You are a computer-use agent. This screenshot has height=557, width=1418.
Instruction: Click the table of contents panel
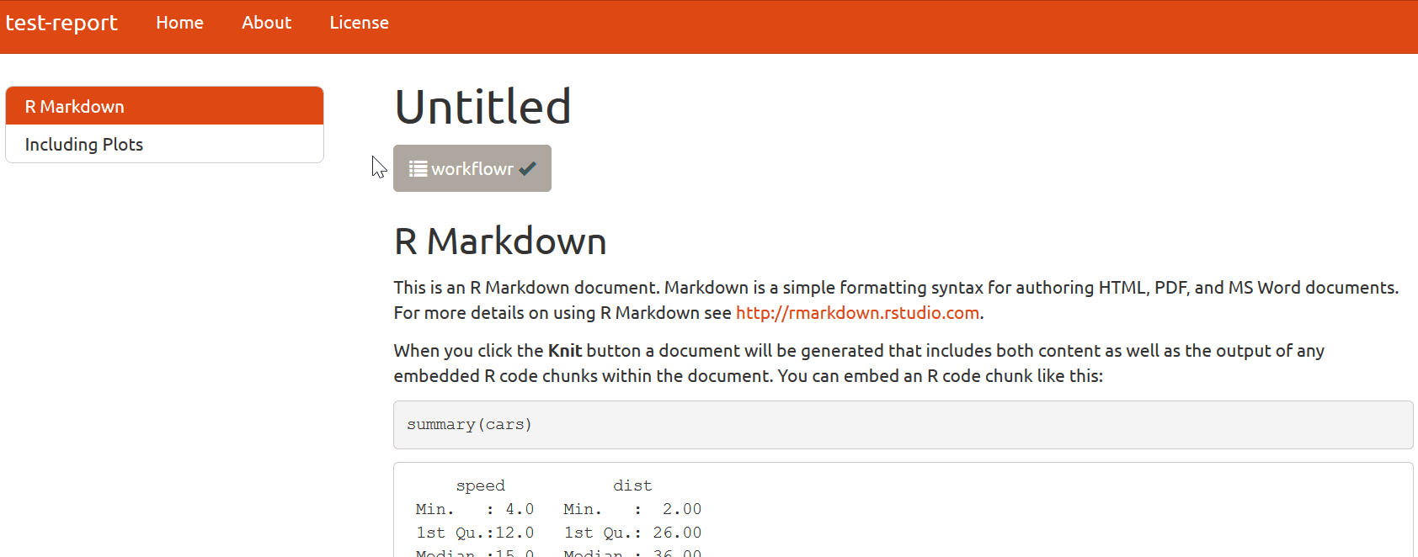tap(164, 125)
